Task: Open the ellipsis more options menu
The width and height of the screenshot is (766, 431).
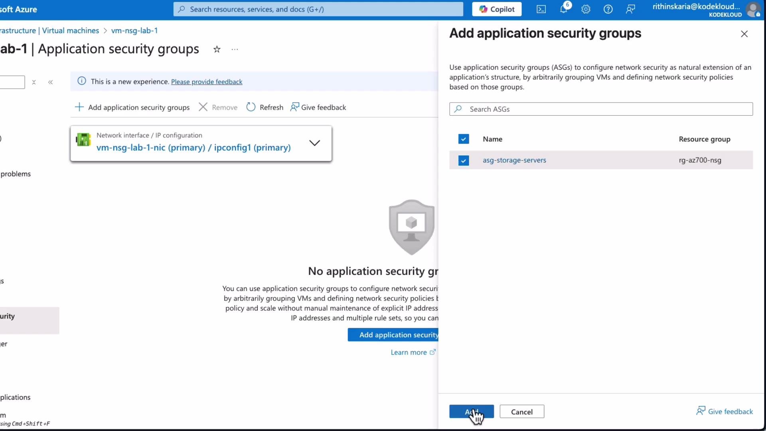Action: tap(235, 49)
